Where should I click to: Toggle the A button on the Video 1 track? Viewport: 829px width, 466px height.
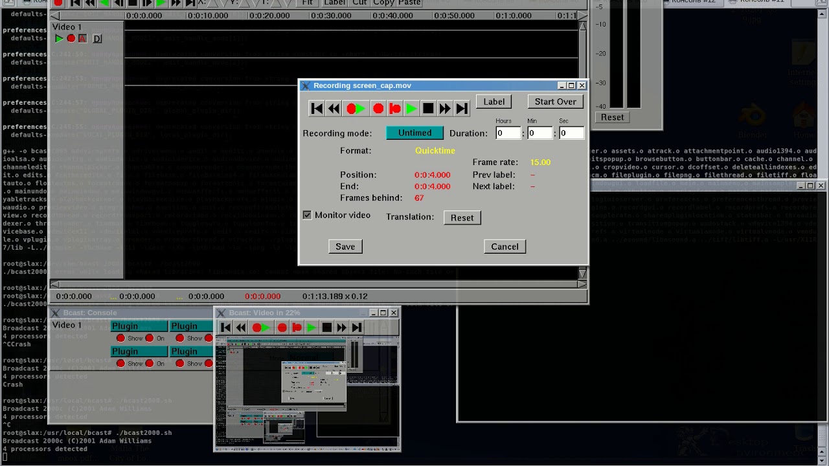coord(82,39)
